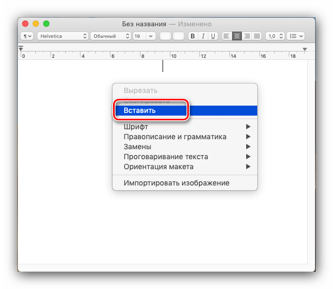Click the window title Без названия
333x289 pixels.
(144, 24)
